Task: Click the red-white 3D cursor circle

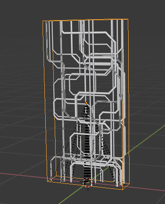Action: (87, 183)
